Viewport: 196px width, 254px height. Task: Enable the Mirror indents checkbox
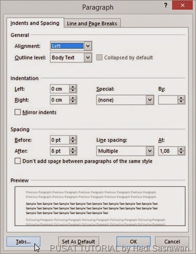[x=18, y=112]
